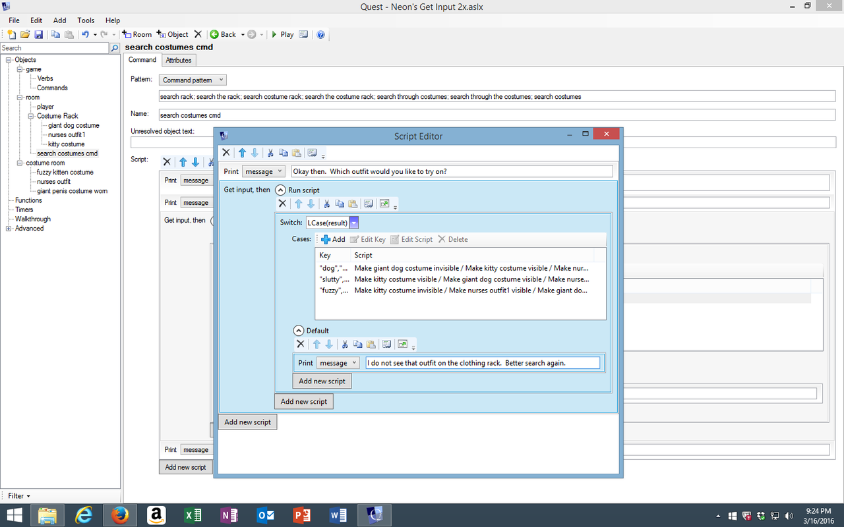Screen dimensions: 844x527
Task: Collapse the Run script section
Action: (280, 190)
